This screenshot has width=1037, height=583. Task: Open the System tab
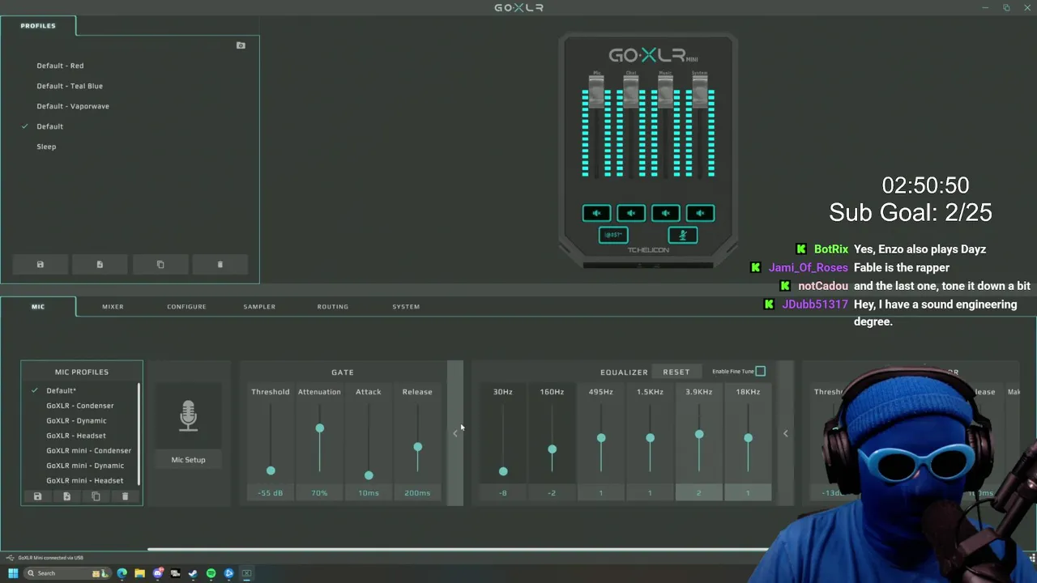click(x=406, y=307)
